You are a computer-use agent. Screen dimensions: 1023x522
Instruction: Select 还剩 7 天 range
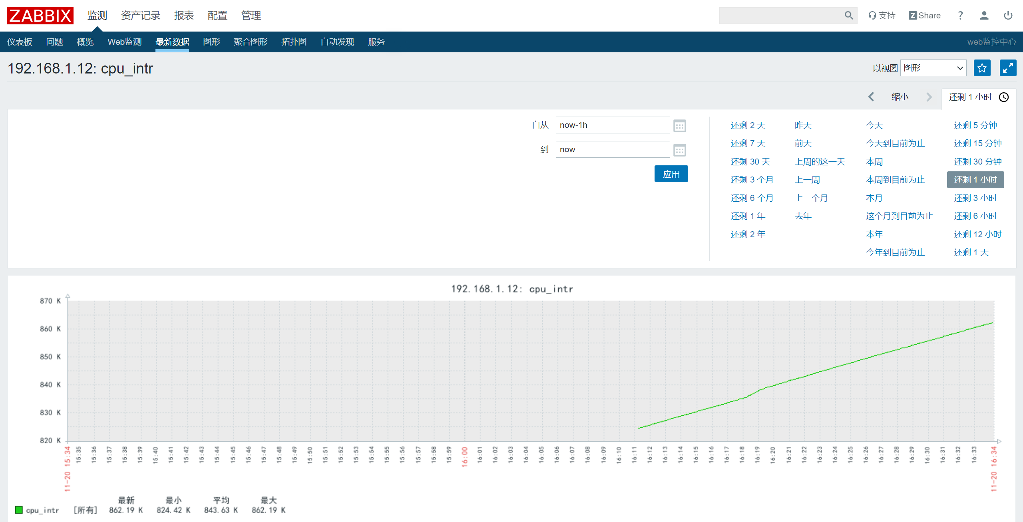coord(748,143)
